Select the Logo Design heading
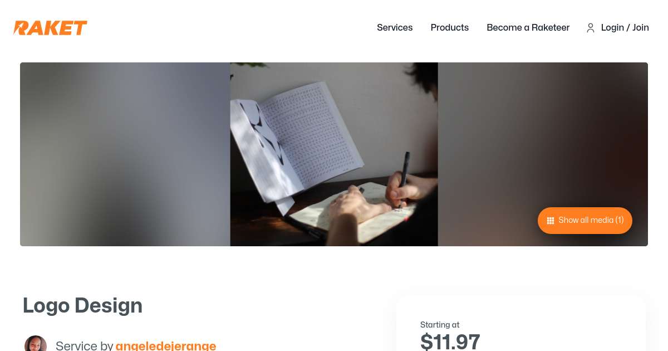Screen dimensions: 668x351 (82, 305)
